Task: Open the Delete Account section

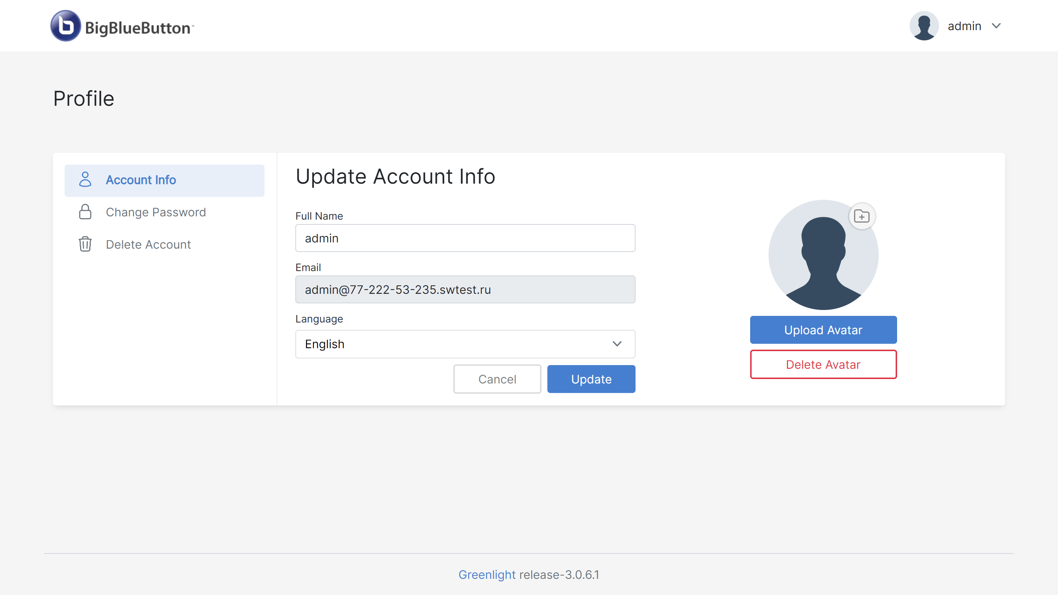Action: (148, 245)
